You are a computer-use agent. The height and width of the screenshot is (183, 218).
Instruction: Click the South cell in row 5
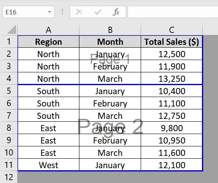(49, 91)
